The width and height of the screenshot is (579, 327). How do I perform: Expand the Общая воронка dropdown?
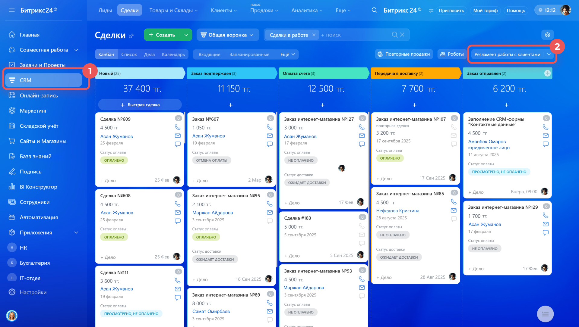[x=228, y=35]
